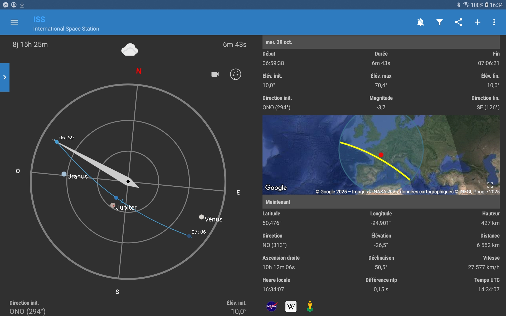This screenshot has height=316, width=506.
Task: Click the Google logo on map
Action: coord(276,187)
